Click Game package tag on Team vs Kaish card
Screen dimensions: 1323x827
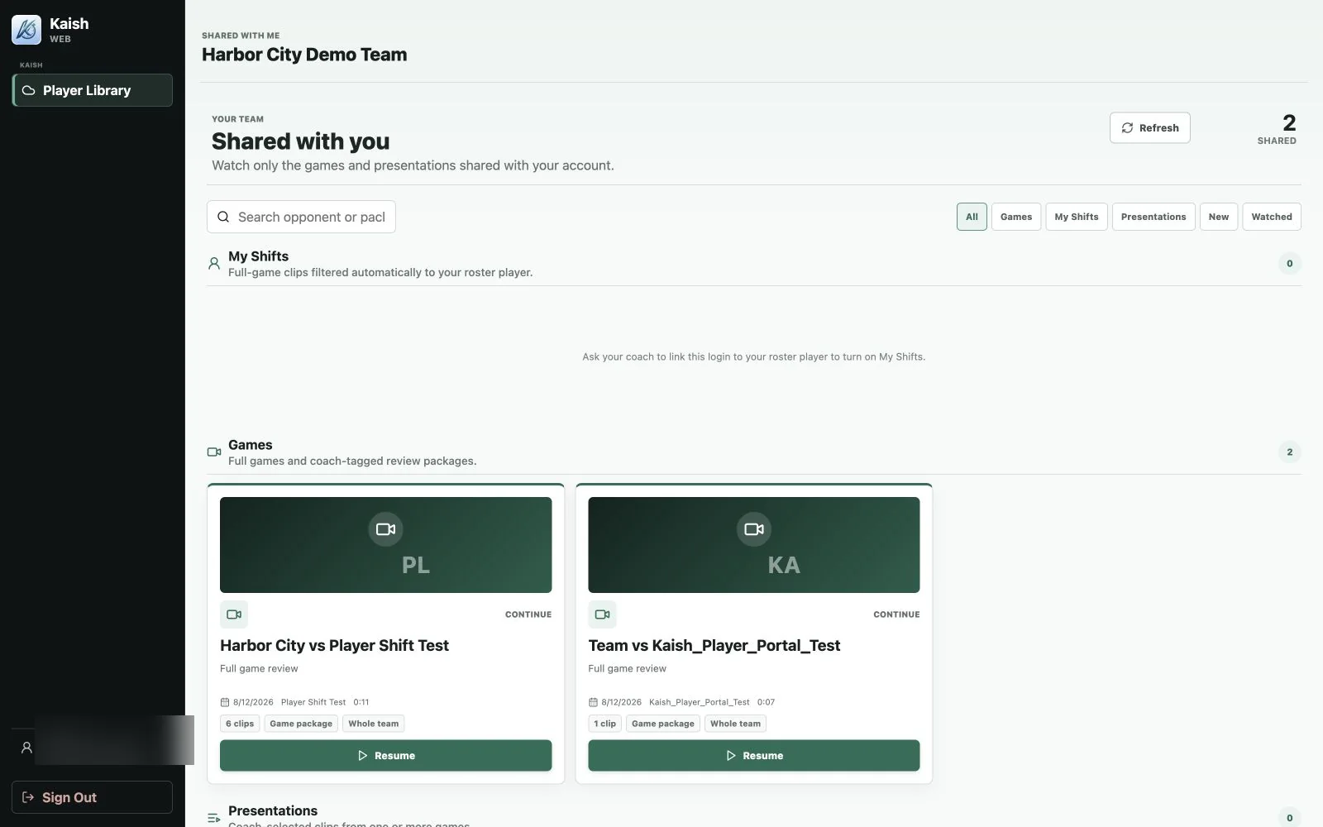pyautogui.click(x=663, y=724)
